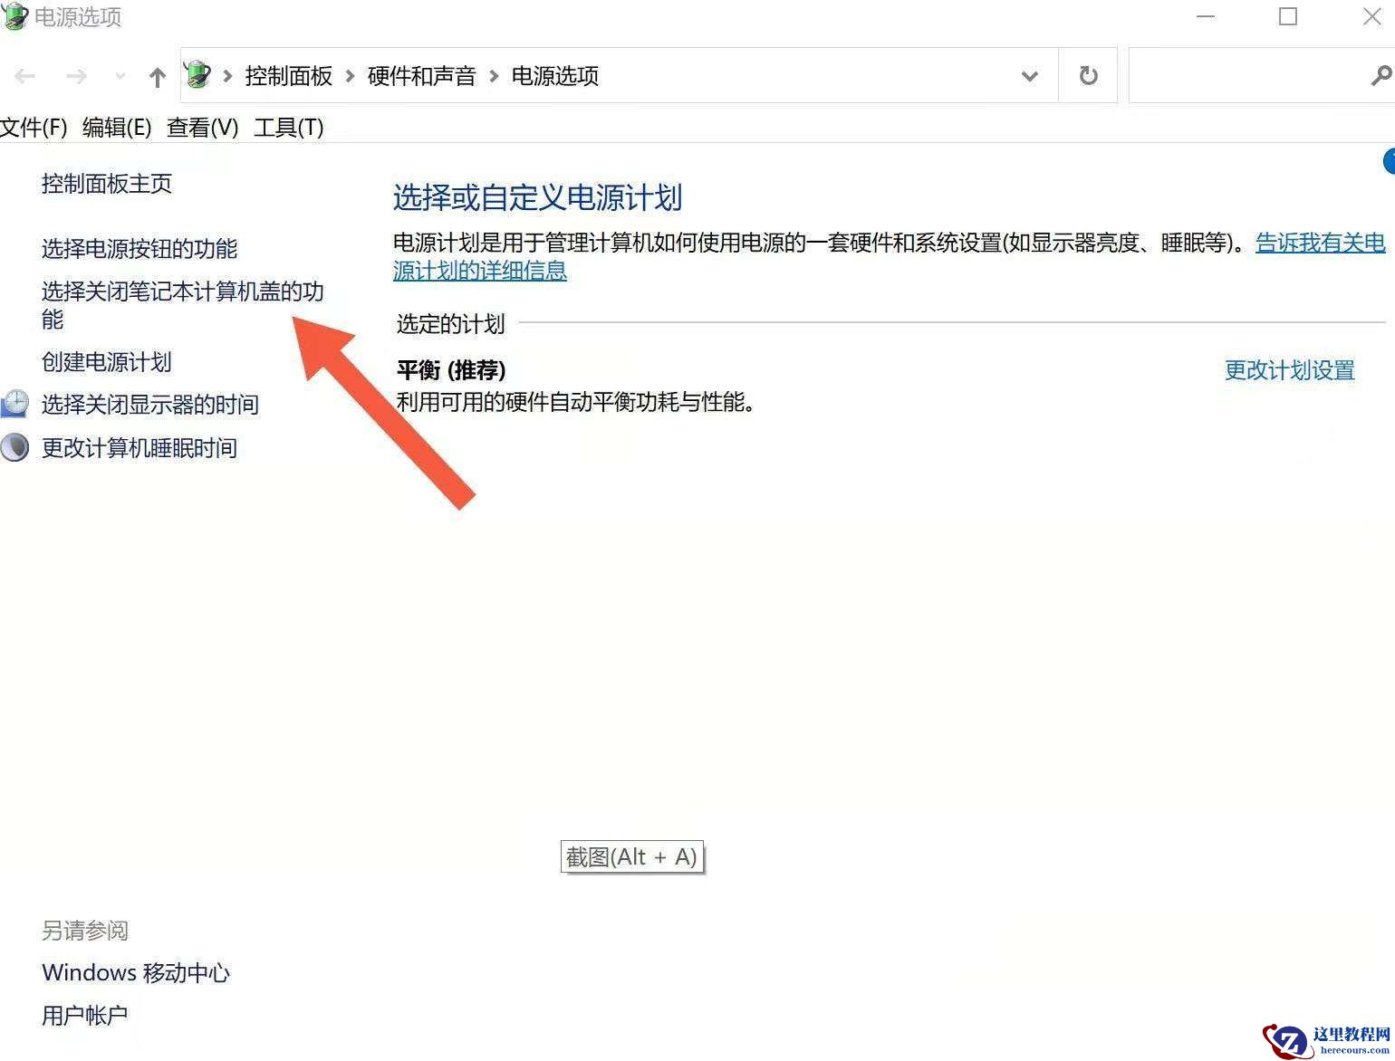Click the clock icon beside 选择关闭显示器的时间
Screen dimensions: 1395x1061
[x=14, y=404]
